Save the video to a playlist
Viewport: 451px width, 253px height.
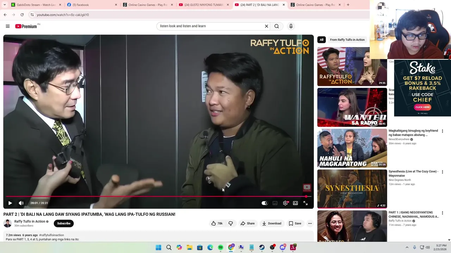pos(295,223)
